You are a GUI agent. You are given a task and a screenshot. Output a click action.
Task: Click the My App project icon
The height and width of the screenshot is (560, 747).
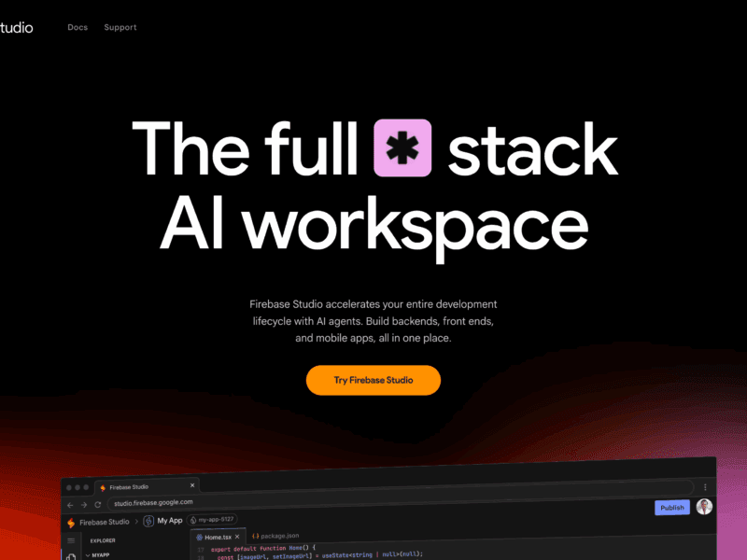click(148, 521)
